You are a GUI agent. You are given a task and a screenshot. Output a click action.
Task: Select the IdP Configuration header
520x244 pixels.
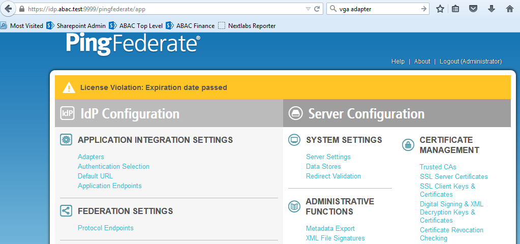tap(130, 113)
